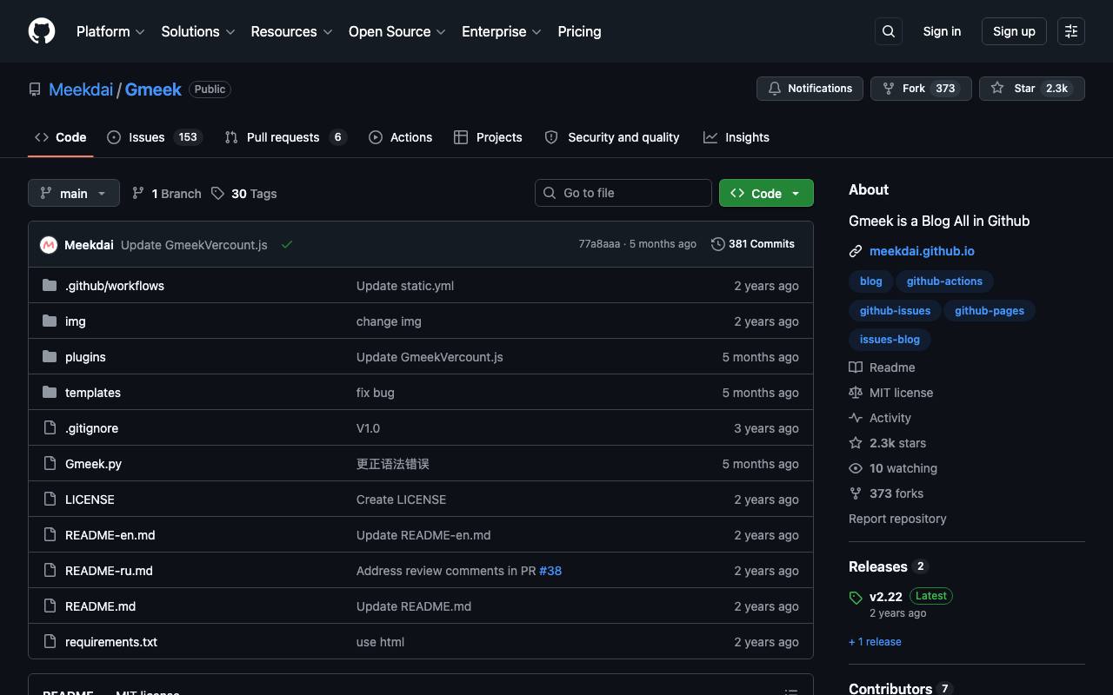Click the .github/workflows folder icon
The height and width of the screenshot is (695, 1113).
click(x=50, y=285)
